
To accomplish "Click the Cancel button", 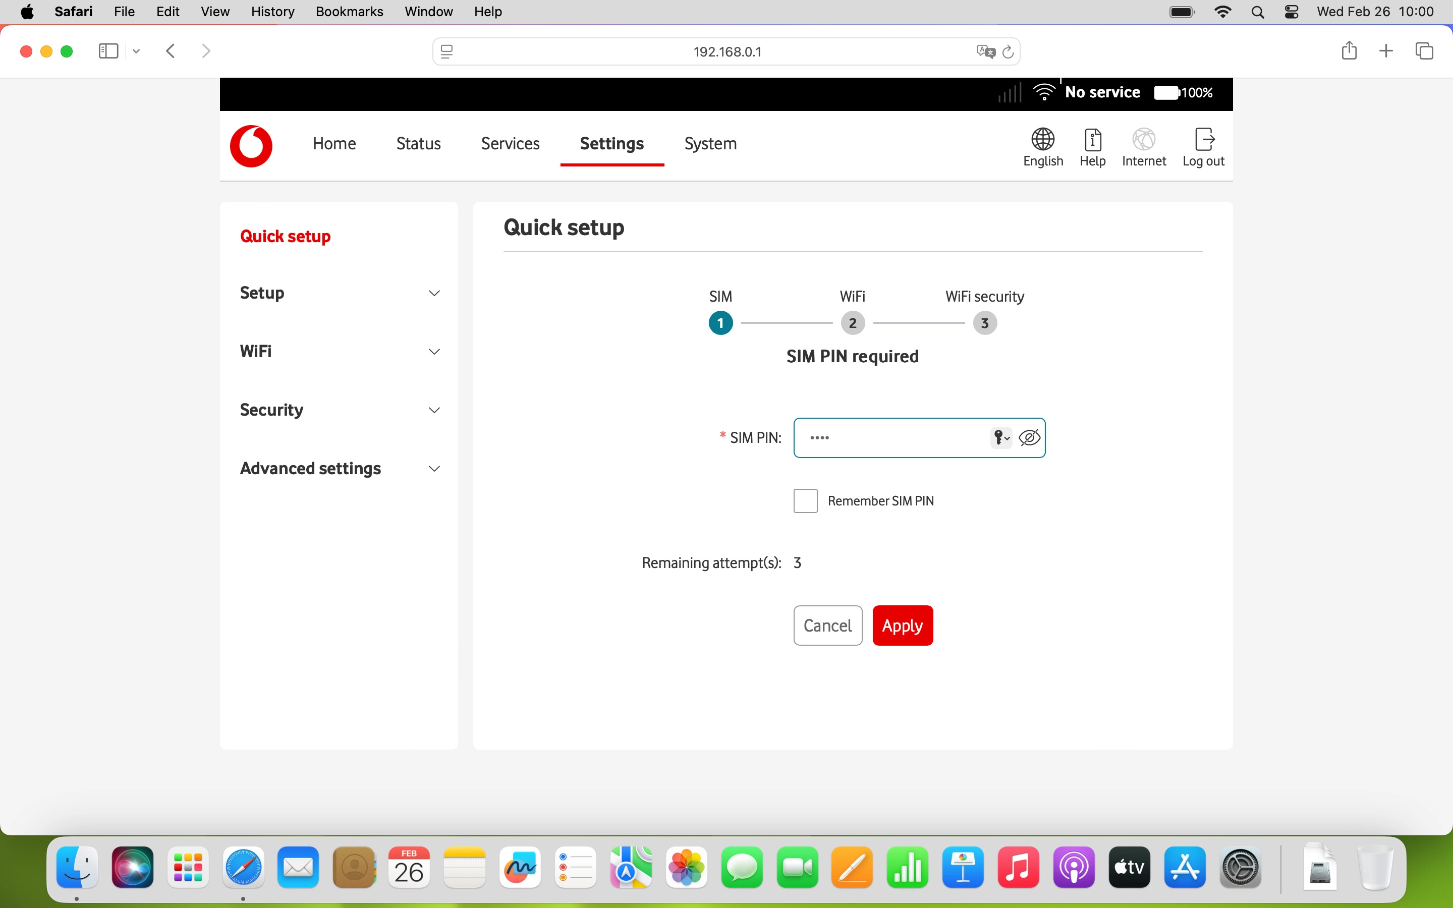I will [x=827, y=625].
